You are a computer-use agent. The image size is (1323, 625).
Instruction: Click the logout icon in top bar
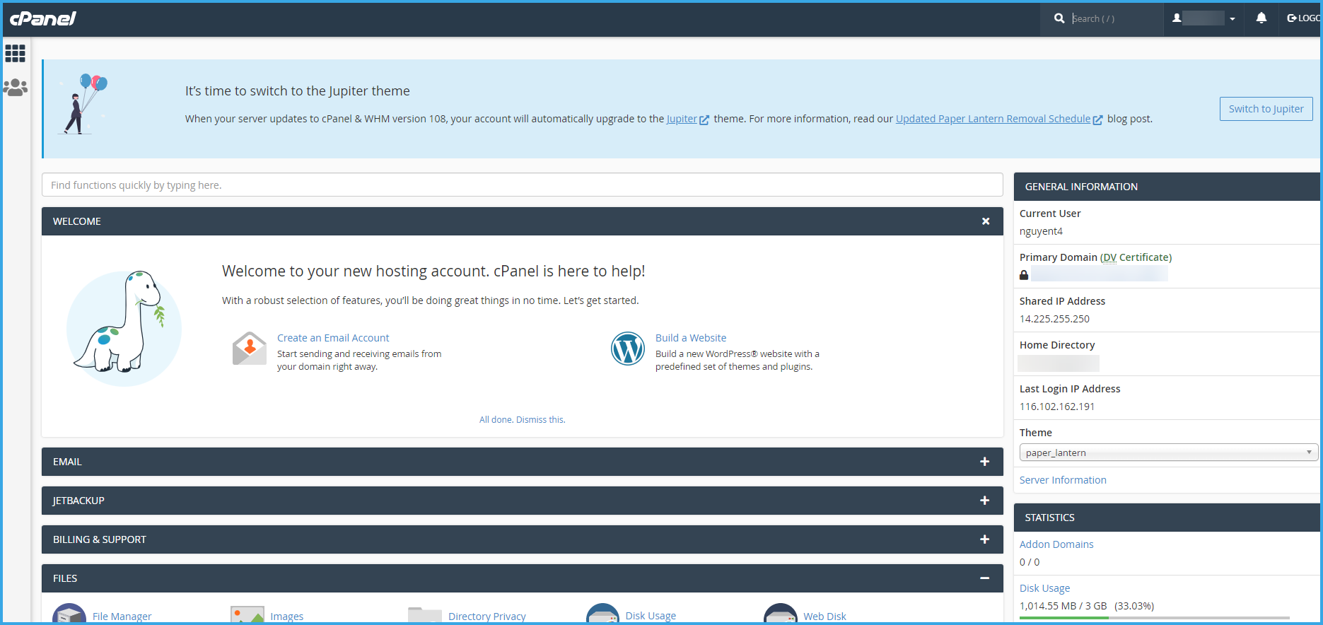tap(1292, 18)
